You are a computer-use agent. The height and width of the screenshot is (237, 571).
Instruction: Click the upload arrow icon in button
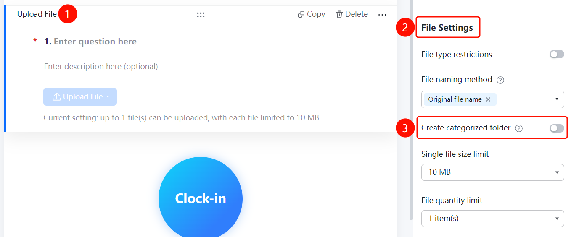click(56, 97)
